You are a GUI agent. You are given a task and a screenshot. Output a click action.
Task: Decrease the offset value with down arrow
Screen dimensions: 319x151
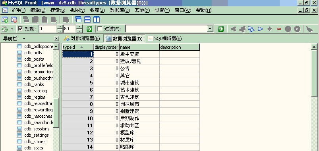(60, 31)
